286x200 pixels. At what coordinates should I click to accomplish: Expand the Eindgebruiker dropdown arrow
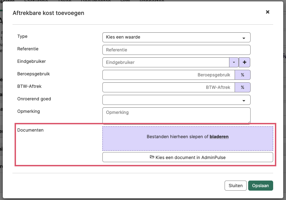tap(234, 62)
